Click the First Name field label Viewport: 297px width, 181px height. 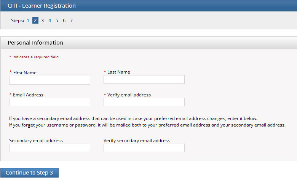tap(25, 72)
